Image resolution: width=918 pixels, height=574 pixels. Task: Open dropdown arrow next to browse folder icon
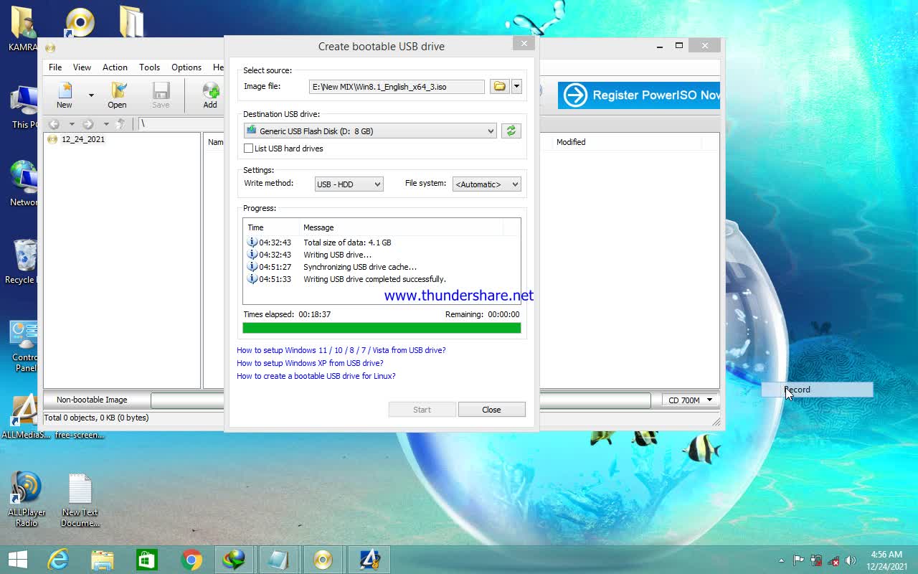[x=516, y=87]
